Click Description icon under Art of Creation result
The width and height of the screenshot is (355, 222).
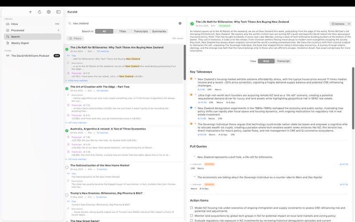[68, 95]
